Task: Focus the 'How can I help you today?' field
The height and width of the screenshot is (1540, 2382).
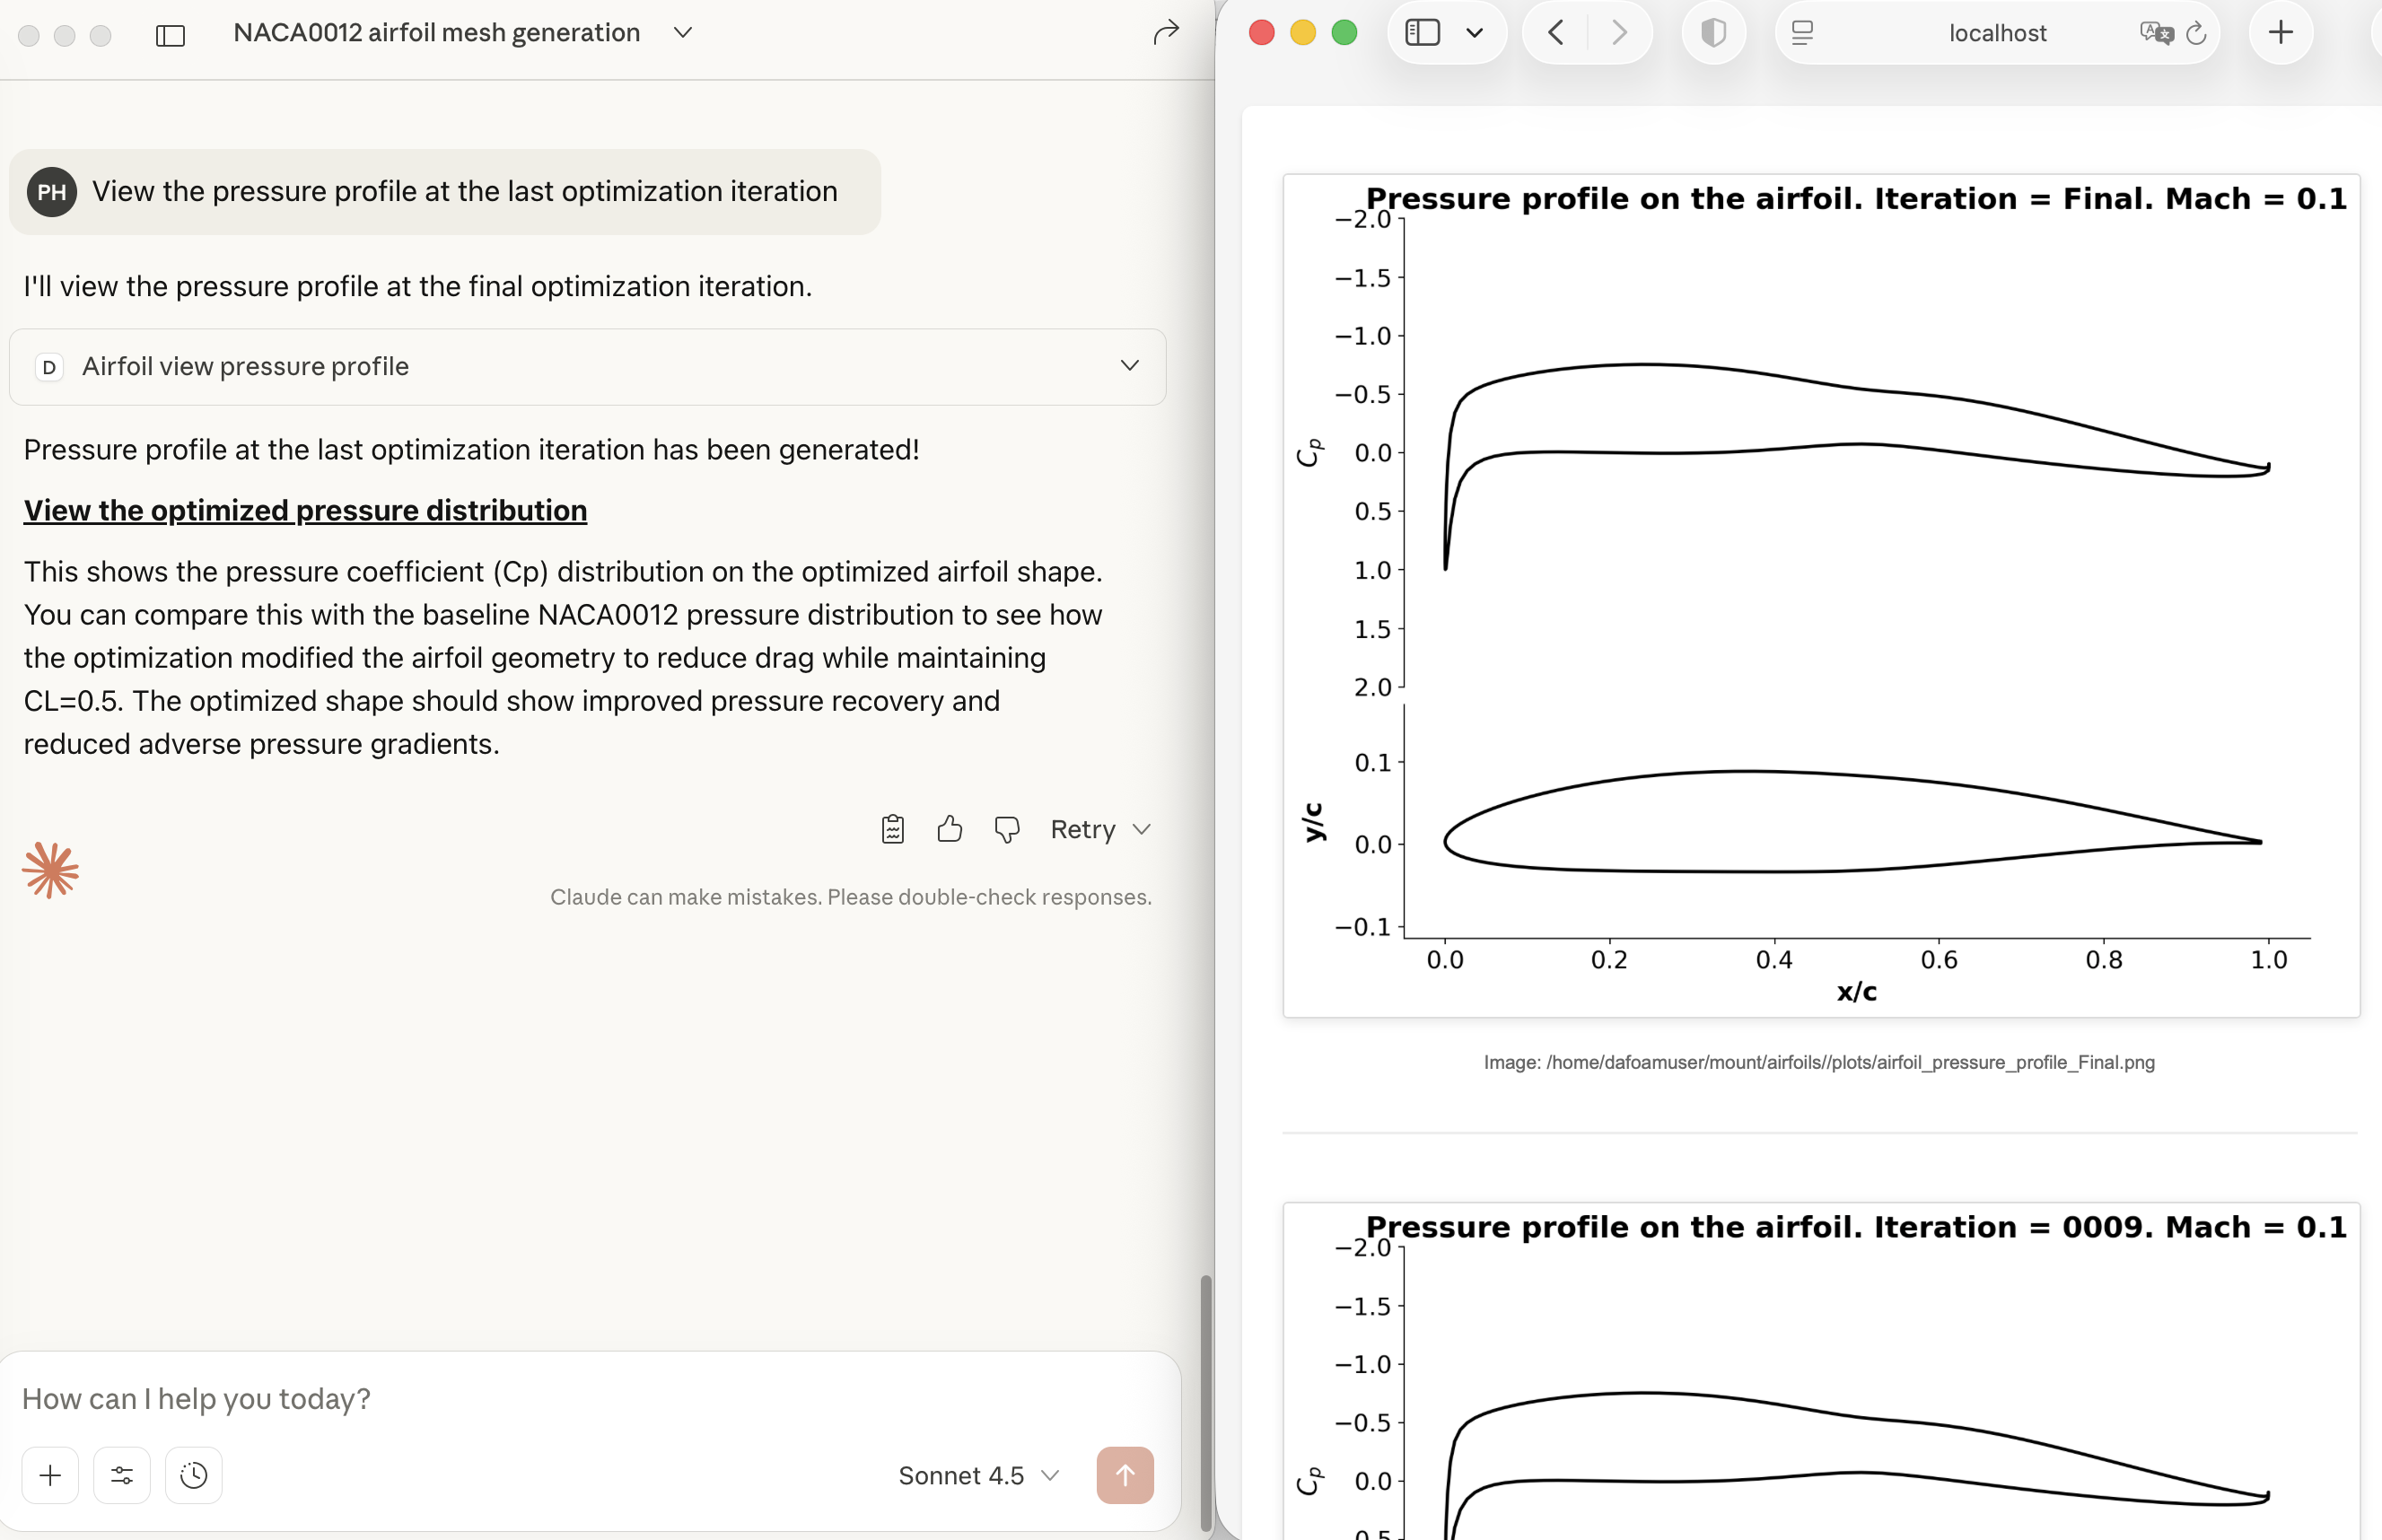Action: pyautogui.click(x=590, y=1398)
